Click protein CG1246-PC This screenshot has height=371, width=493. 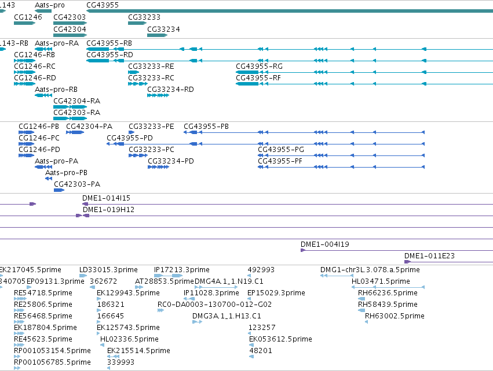click(27, 144)
